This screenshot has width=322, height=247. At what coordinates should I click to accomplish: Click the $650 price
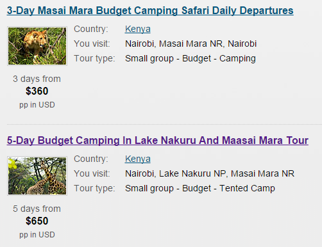[37, 221]
